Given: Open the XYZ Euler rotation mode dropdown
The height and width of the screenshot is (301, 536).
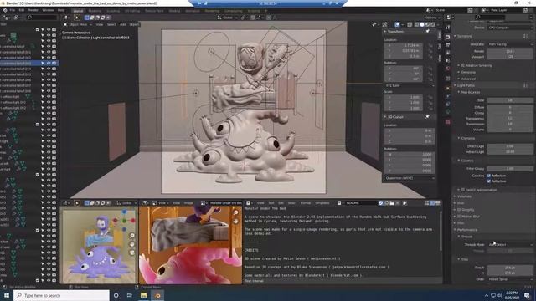Looking at the screenshot, I should (x=410, y=85).
